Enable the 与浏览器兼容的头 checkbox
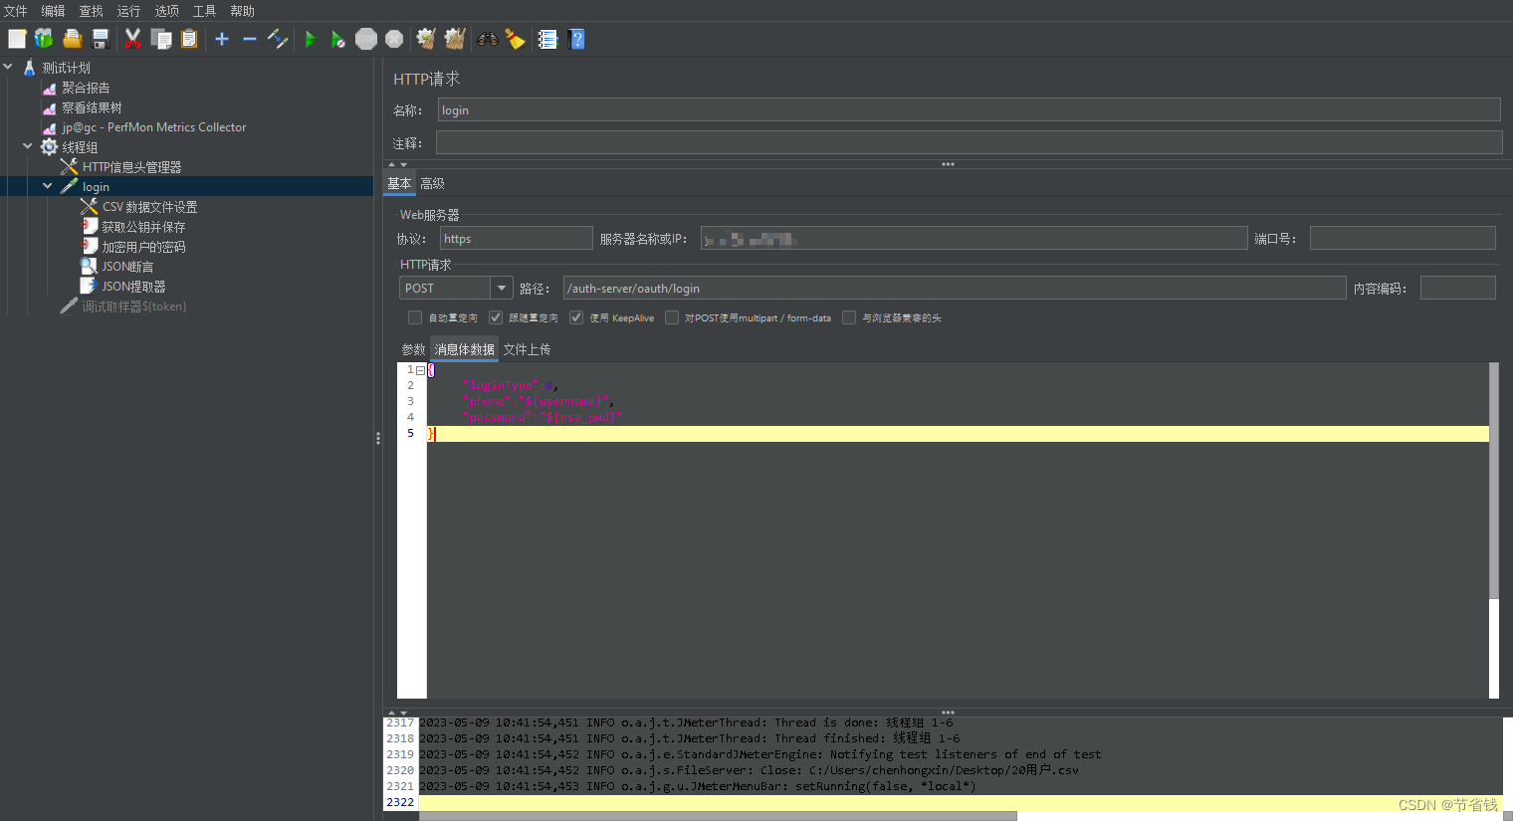 point(849,317)
